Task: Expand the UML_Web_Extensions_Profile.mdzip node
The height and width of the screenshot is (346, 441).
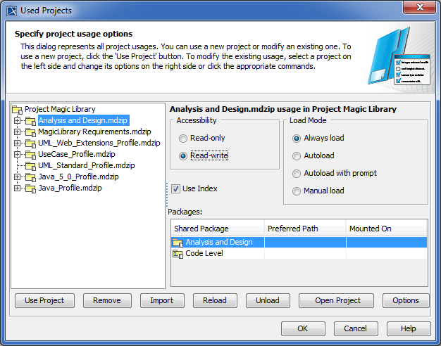Action: 17,143
